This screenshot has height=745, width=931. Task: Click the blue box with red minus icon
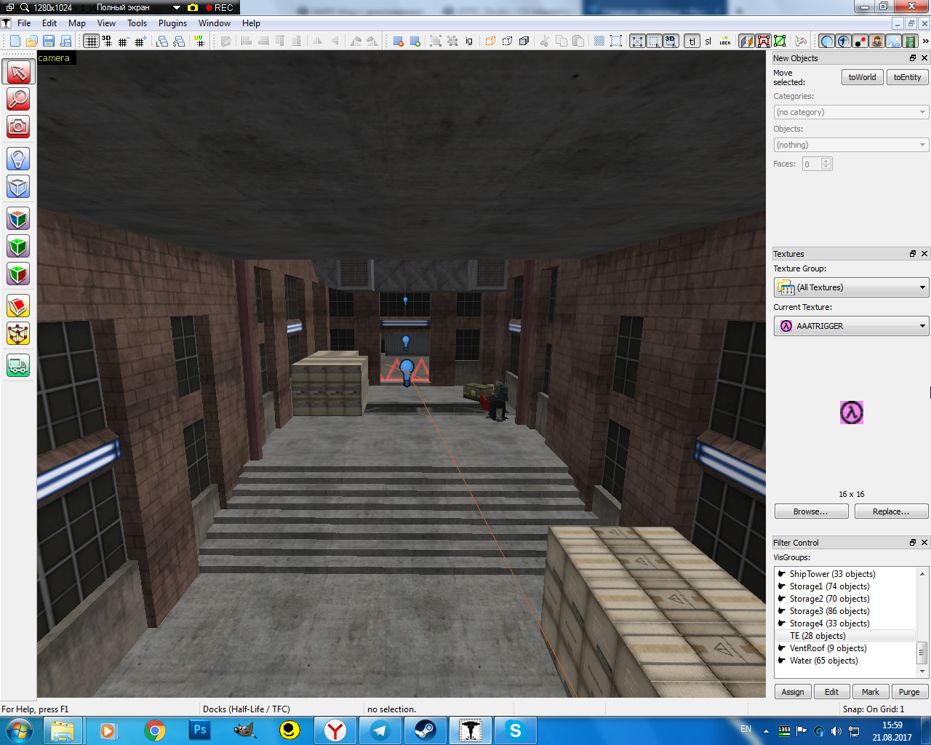[x=398, y=41]
